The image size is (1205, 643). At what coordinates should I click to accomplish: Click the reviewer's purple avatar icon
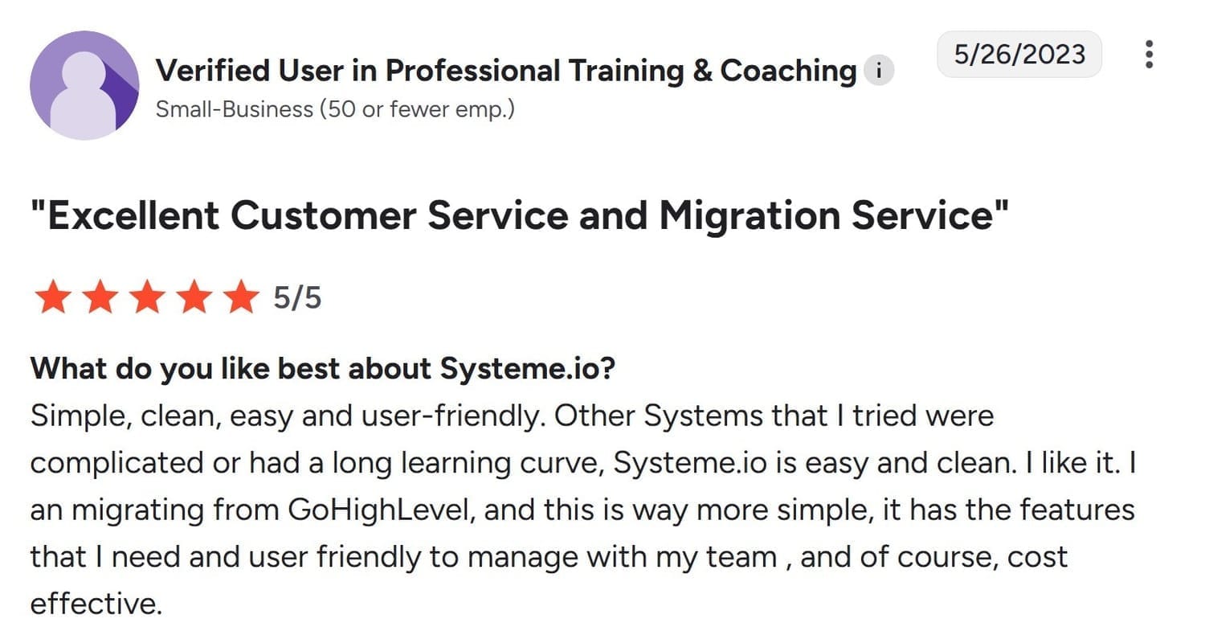pyautogui.click(x=84, y=85)
